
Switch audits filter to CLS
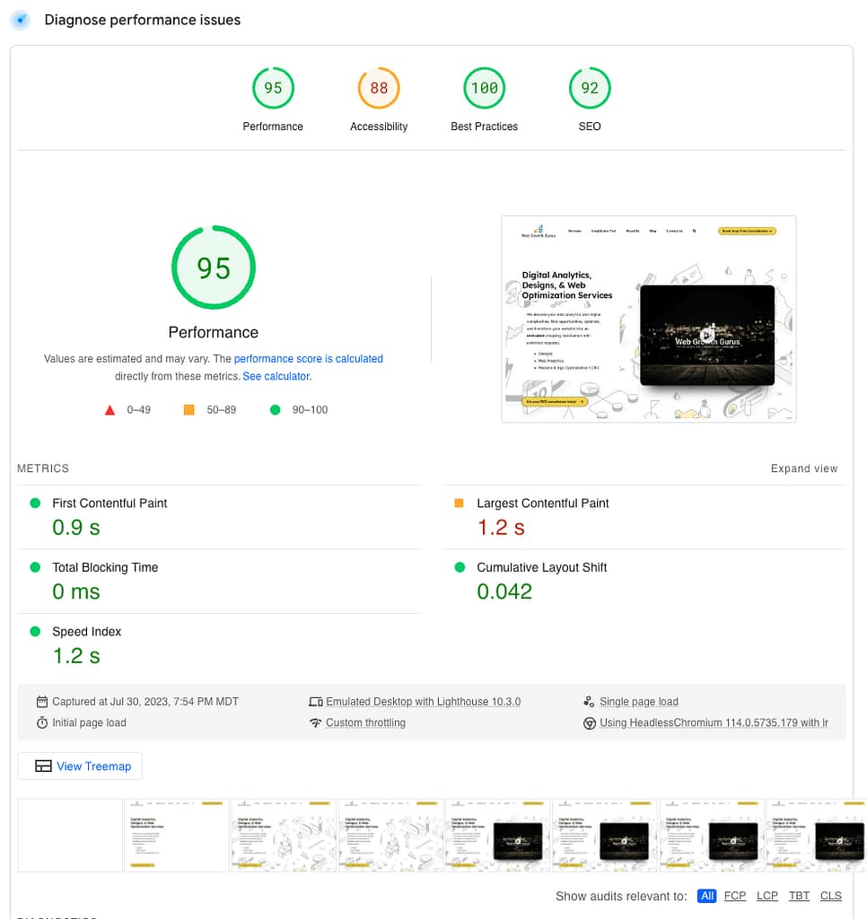[x=830, y=895]
